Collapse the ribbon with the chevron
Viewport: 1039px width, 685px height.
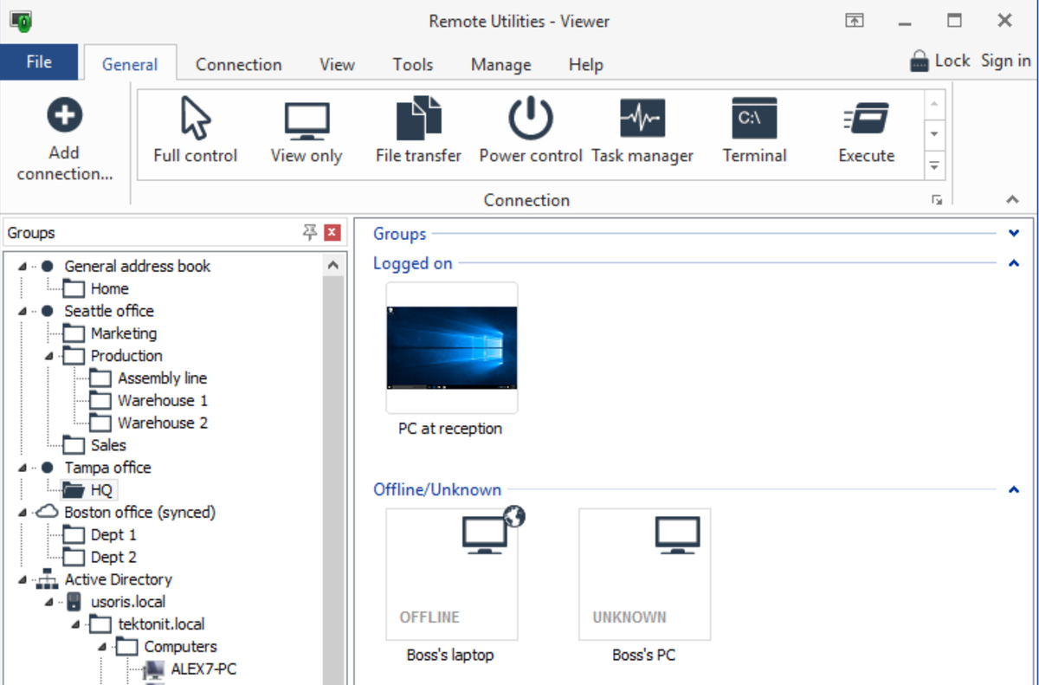coord(1011,198)
